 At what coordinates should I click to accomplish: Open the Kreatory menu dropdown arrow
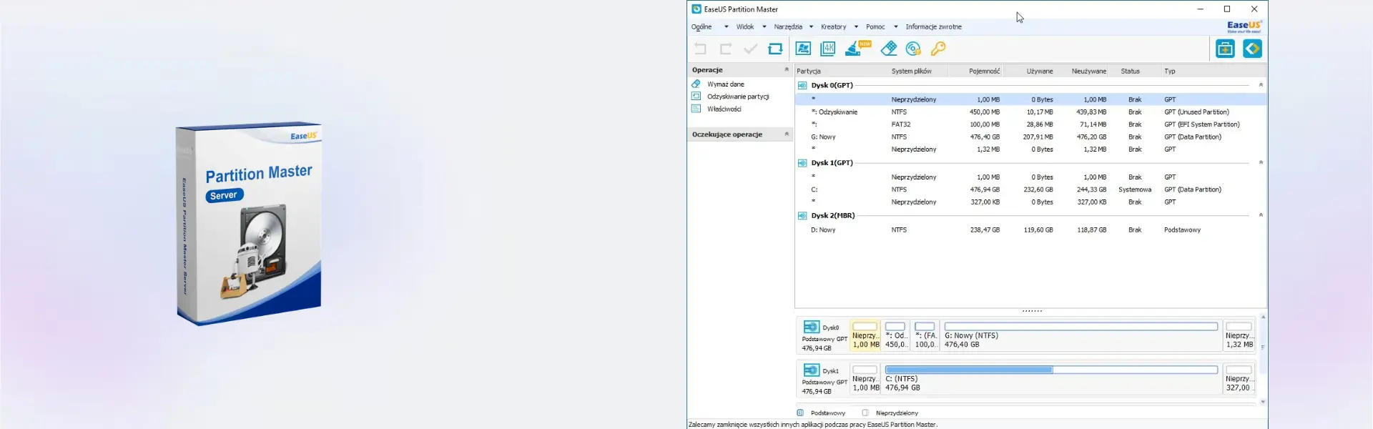[x=856, y=27]
